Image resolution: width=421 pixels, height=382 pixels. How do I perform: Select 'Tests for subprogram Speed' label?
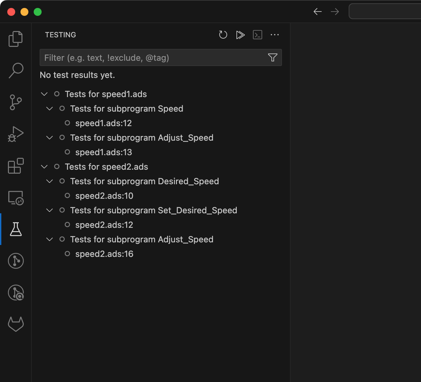point(126,109)
